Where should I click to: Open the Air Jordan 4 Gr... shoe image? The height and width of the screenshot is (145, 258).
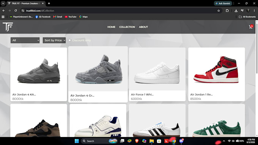98,69
